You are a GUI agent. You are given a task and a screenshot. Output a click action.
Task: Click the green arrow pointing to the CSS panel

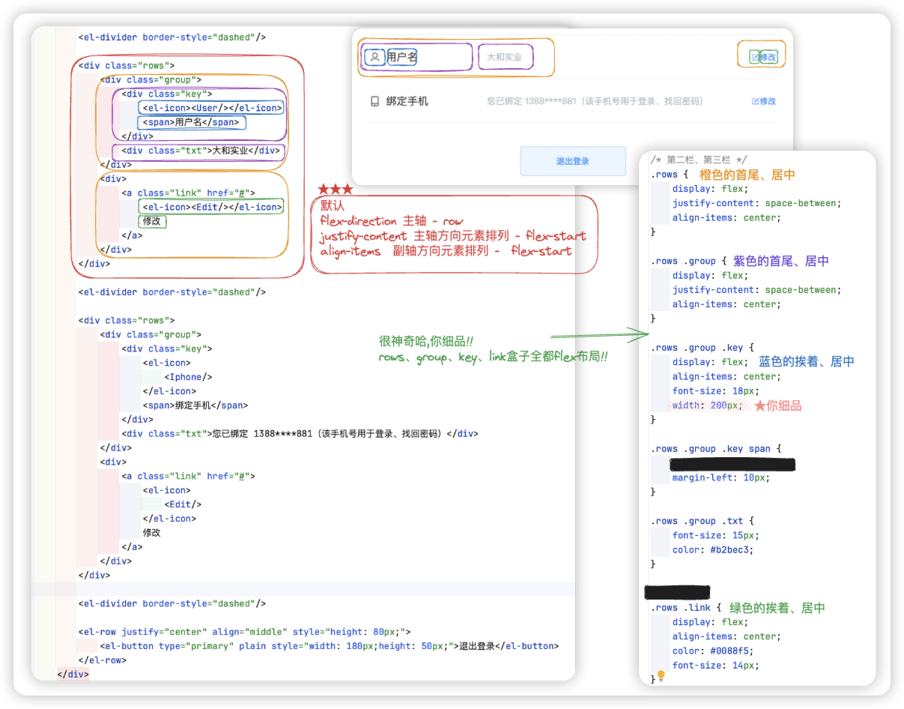tap(599, 335)
